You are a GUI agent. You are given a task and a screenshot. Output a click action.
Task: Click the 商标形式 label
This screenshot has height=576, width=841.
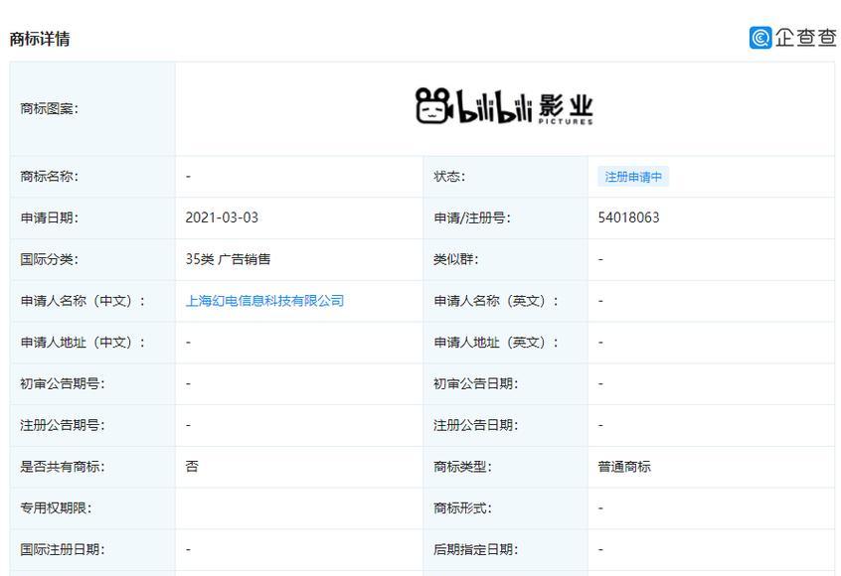point(462,507)
